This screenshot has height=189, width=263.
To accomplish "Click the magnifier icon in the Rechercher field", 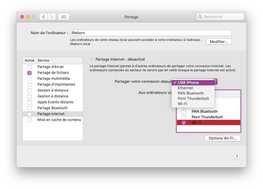I will coord(200,17).
